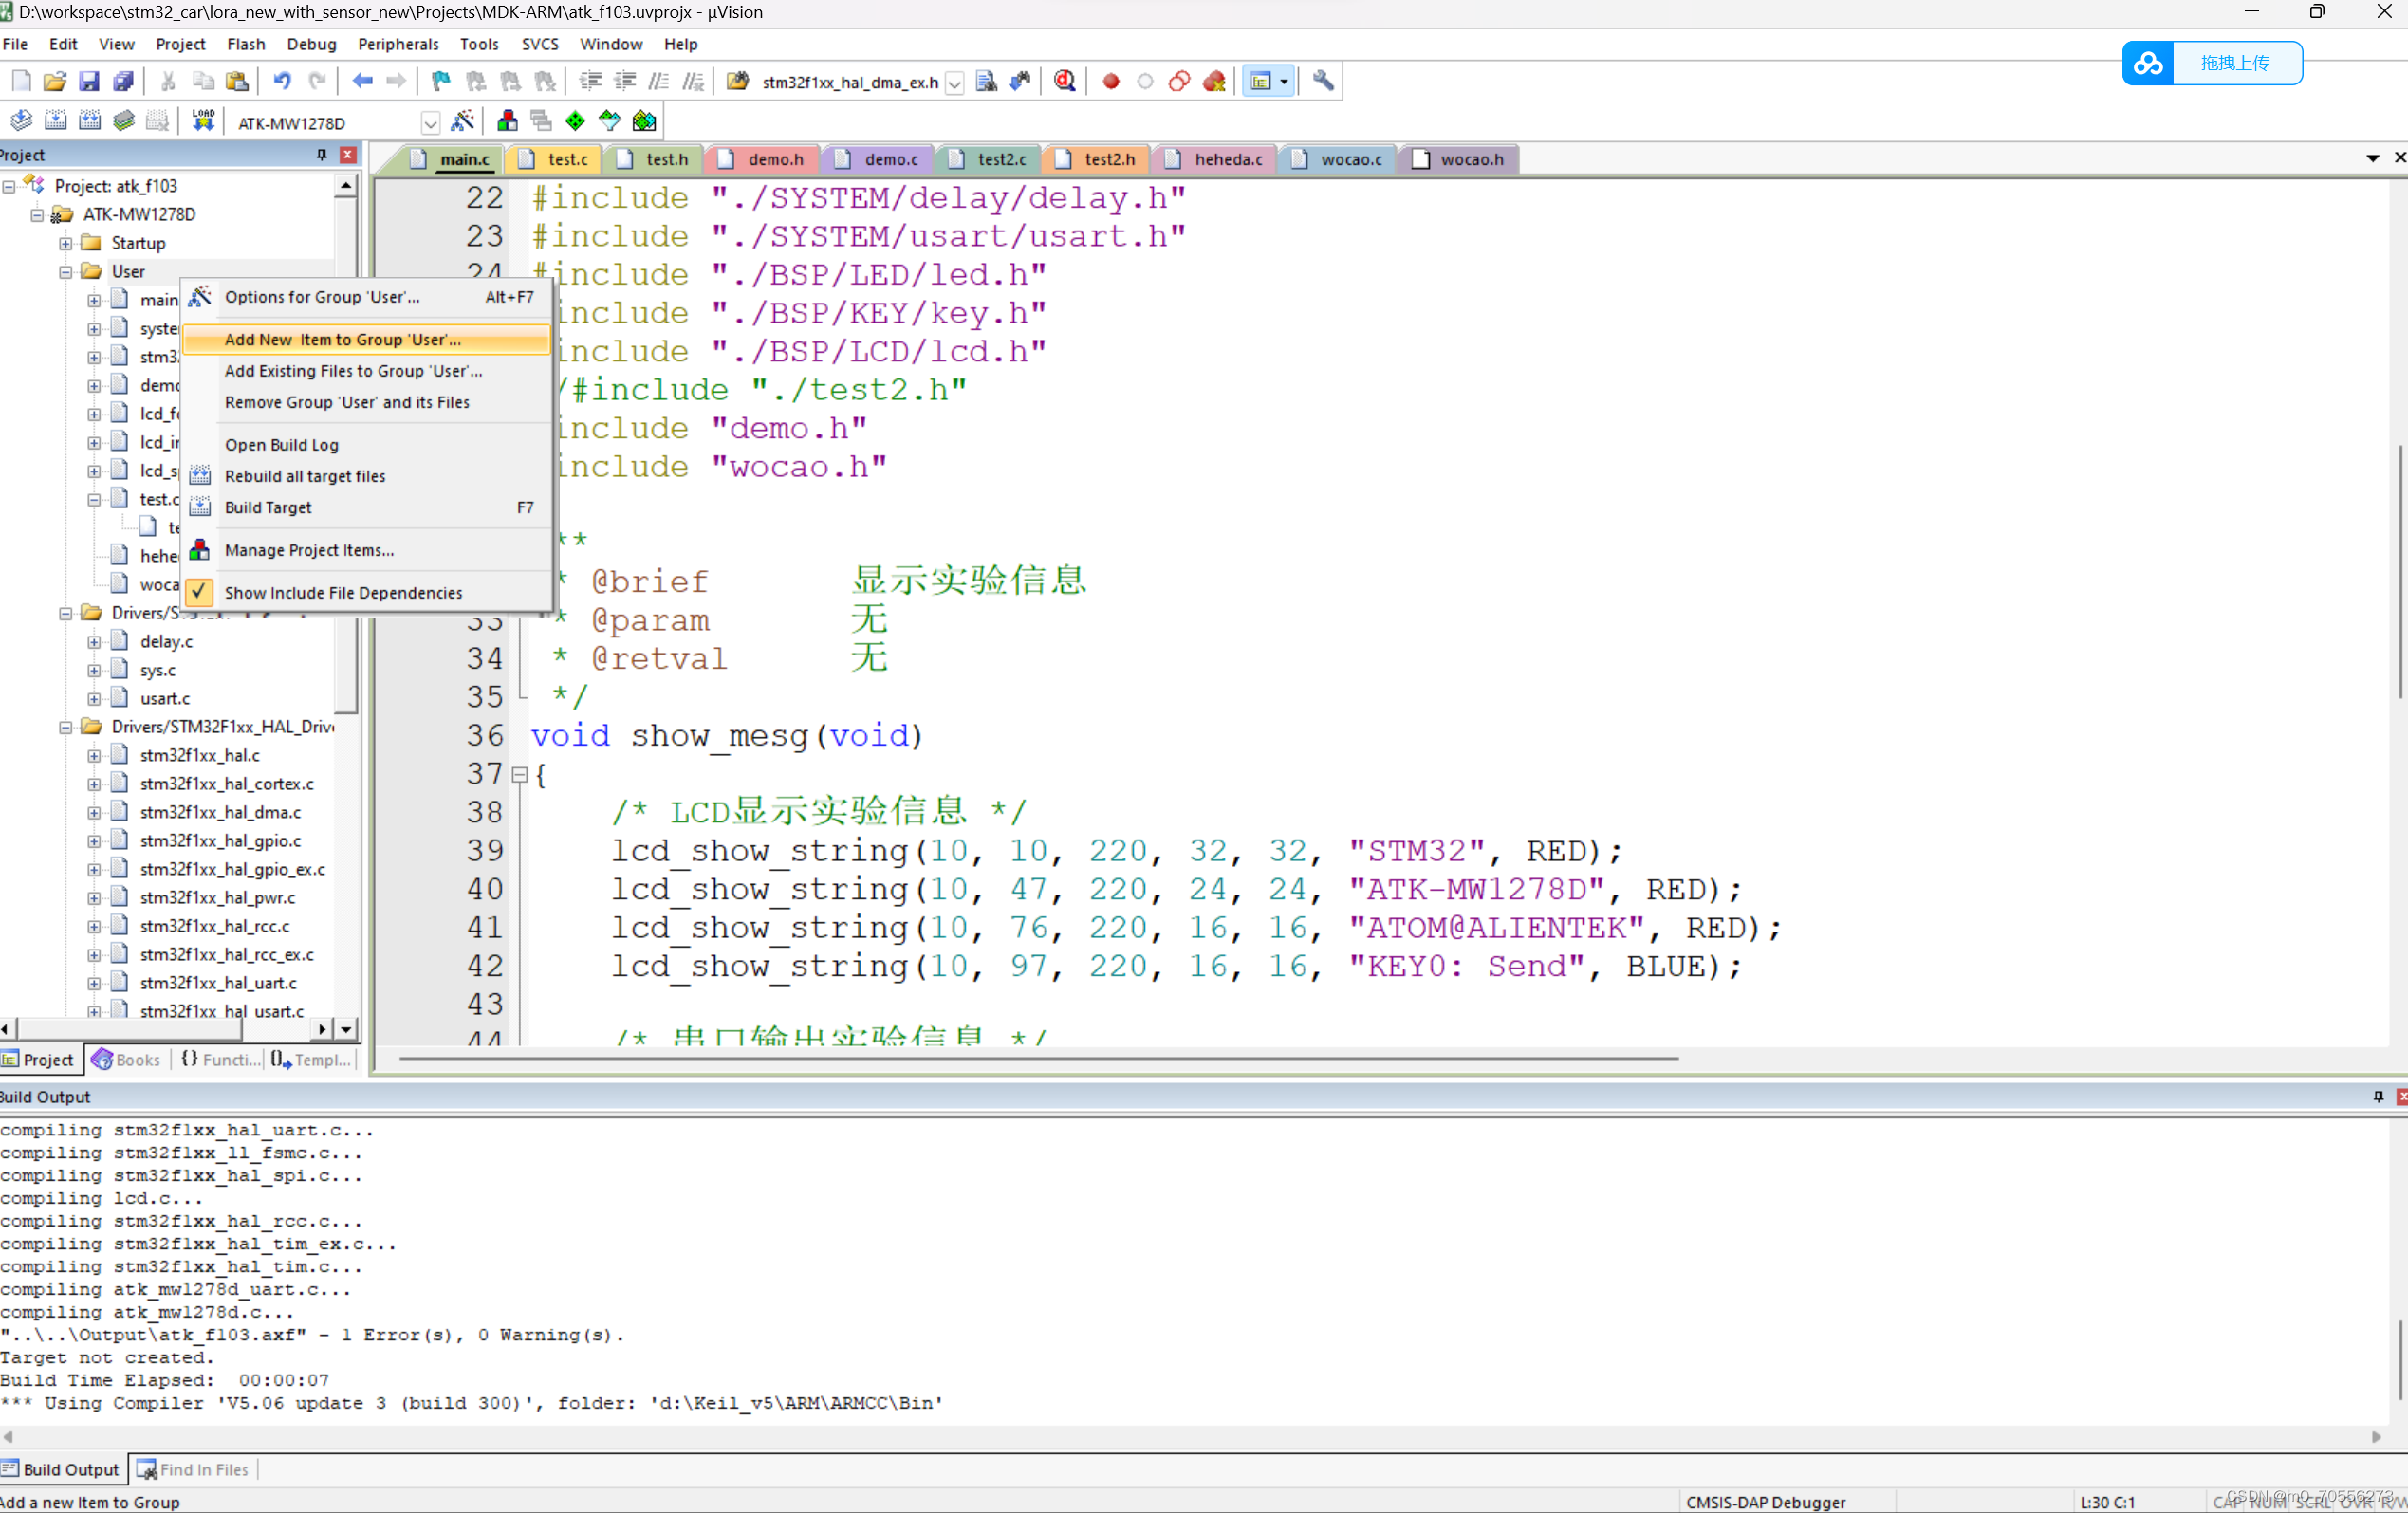Screen dimensions: 2408x1513
Task: Open a file using the Open folder icon
Action: pos(55,82)
